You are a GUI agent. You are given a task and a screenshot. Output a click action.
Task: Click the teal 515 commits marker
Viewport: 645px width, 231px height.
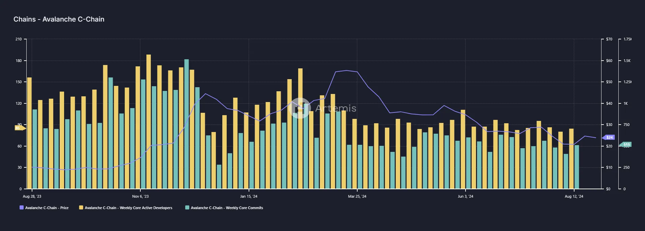[625, 144]
